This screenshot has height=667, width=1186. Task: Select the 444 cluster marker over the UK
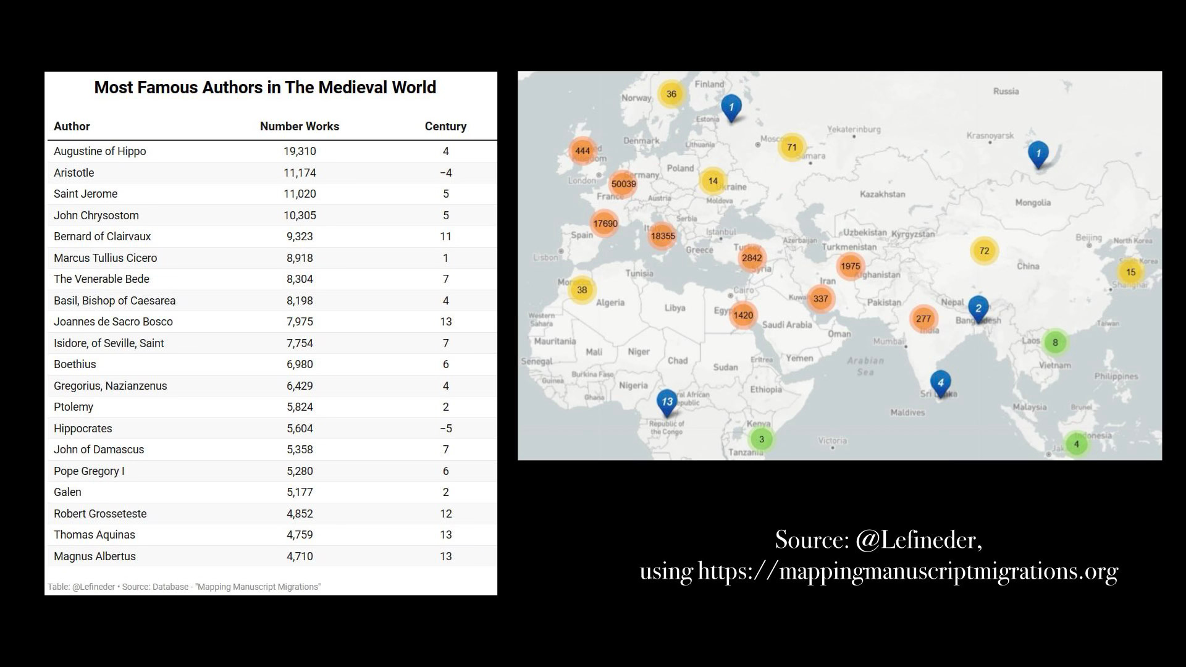pos(582,151)
